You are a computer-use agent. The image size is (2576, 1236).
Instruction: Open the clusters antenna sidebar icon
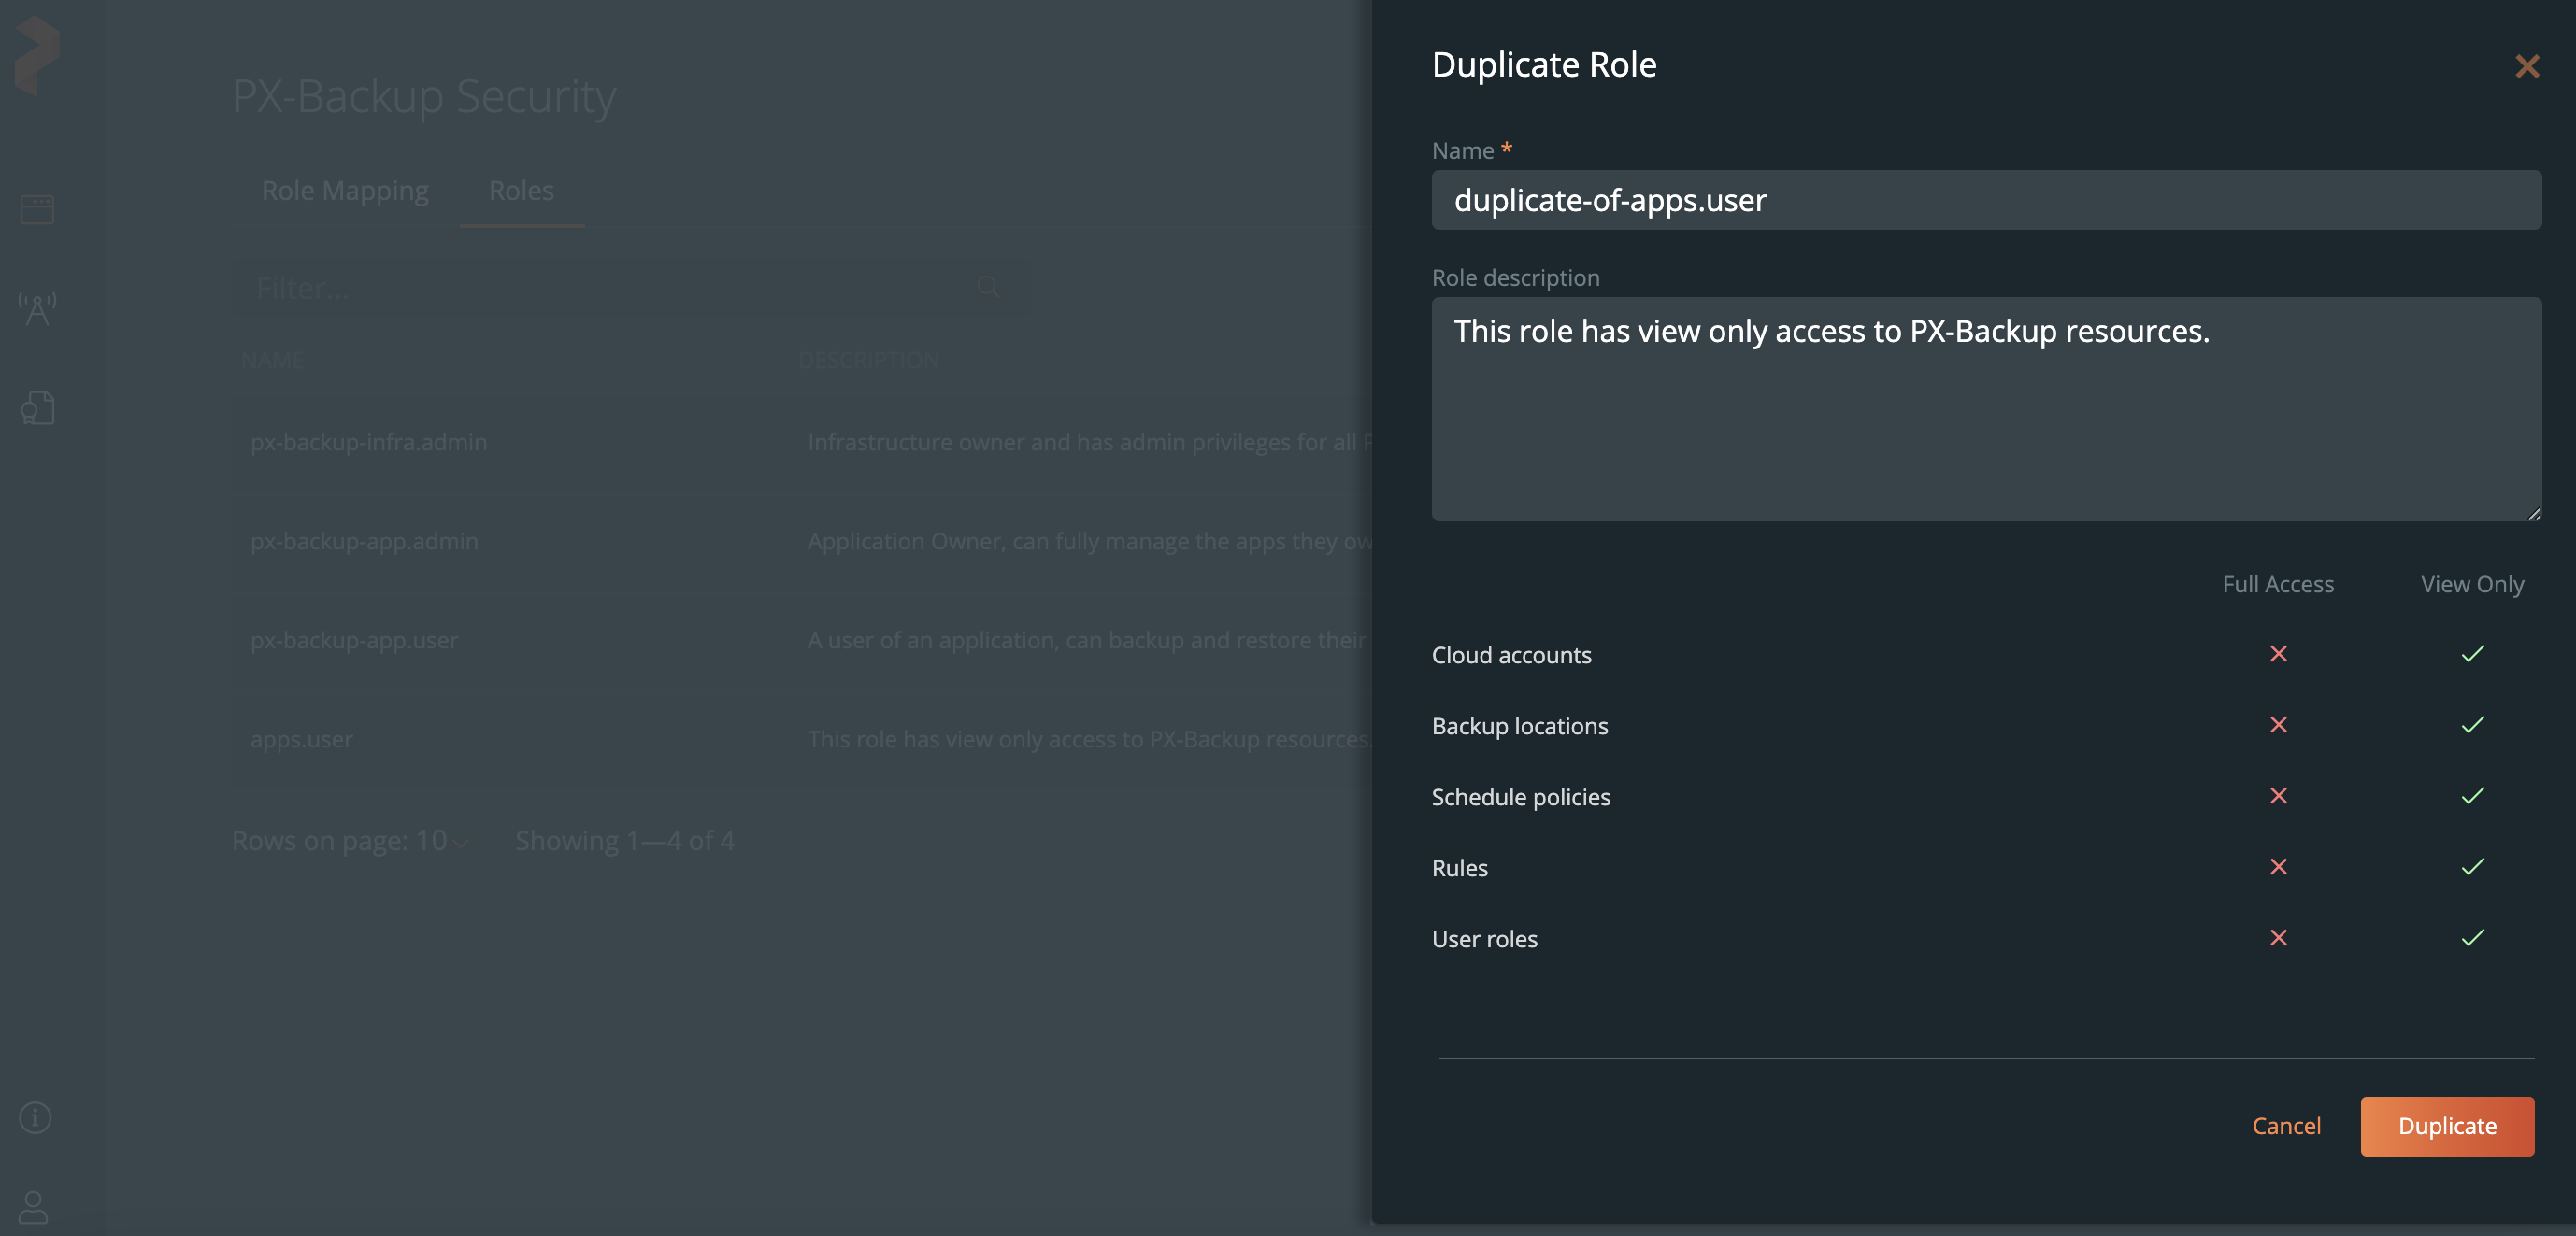(38, 308)
